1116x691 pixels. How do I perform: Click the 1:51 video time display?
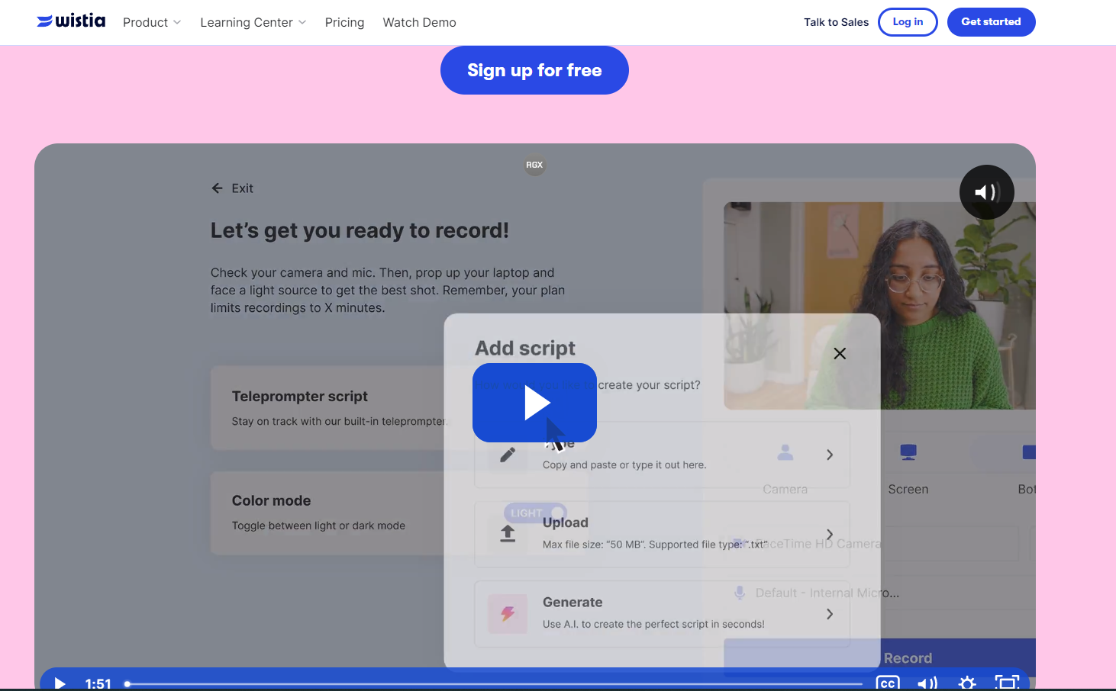[98, 683]
